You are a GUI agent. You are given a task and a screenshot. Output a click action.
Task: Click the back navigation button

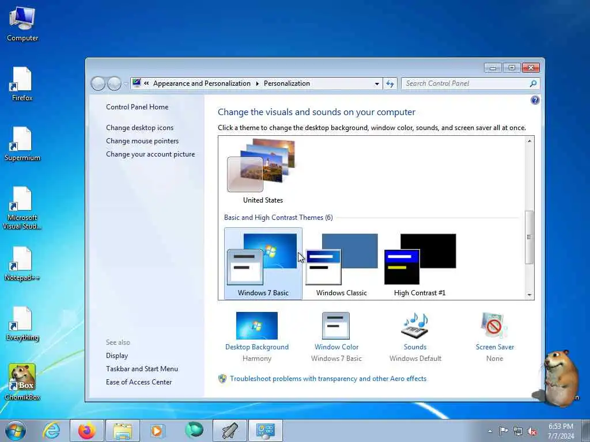click(98, 83)
